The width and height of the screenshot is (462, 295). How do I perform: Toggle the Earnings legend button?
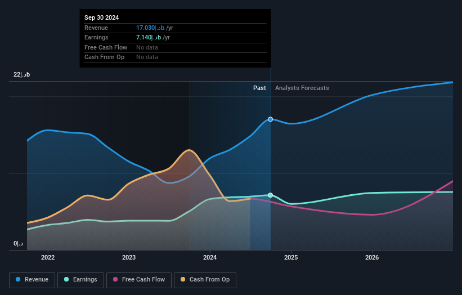(80, 280)
